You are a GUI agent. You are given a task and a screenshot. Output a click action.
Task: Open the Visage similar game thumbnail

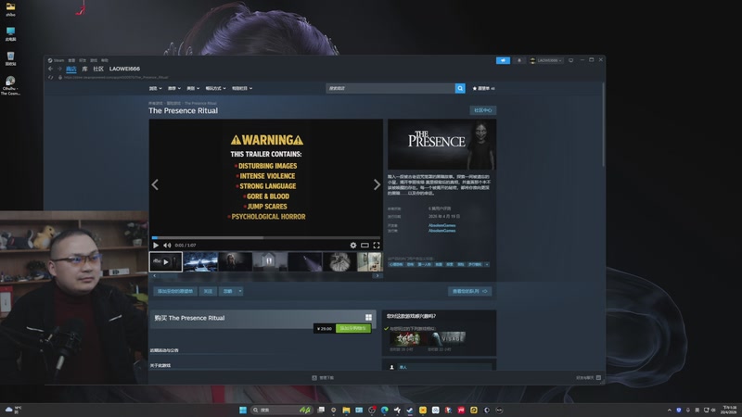(449, 338)
